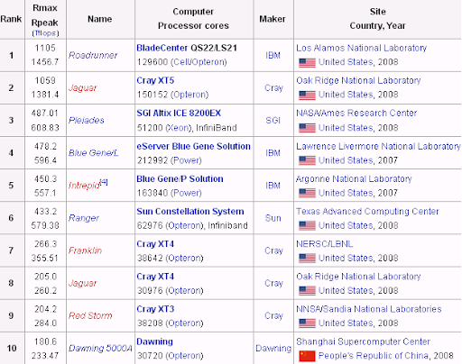Click the US flag under Texas Advanced Computing Center

point(307,225)
